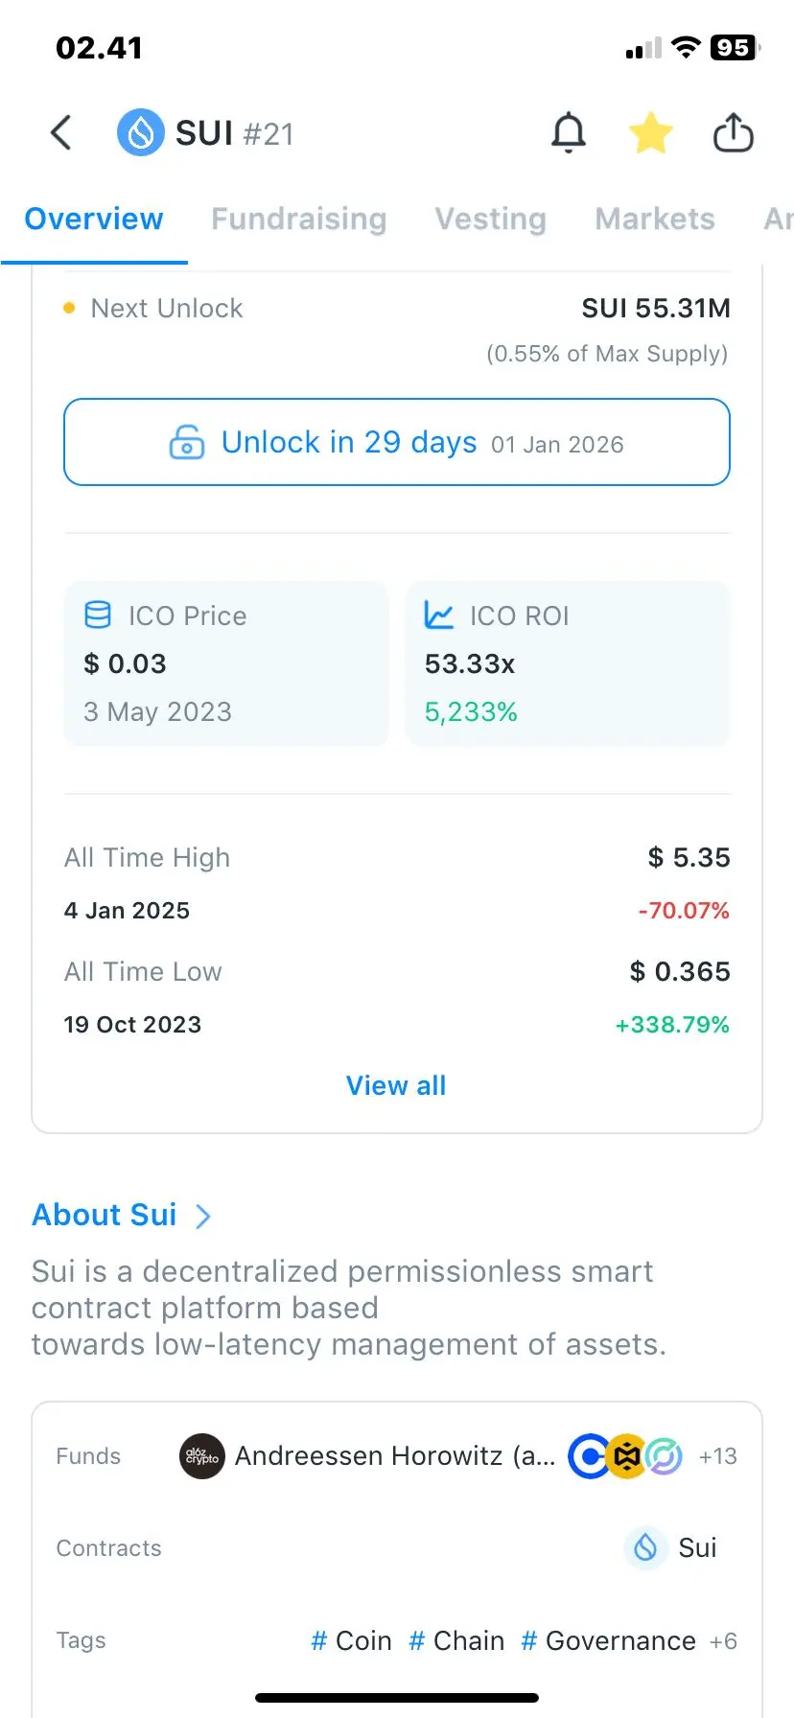Image resolution: width=794 pixels, height=1718 pixels.
Task: Open the About Sui heading
Action: tap(105, 1215)
